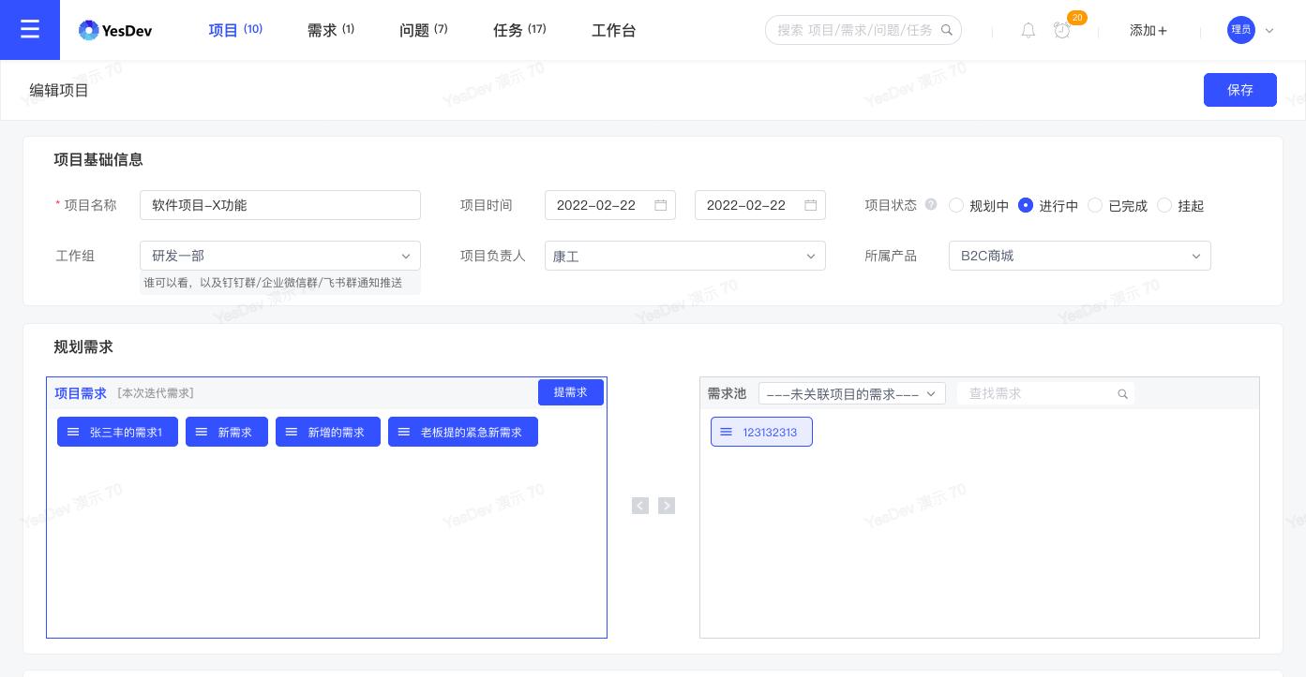This screenshot has height=677, width=1306.
Task: Click the alarm clock icon with badge 20
Action: click(x=1062, y=31)
